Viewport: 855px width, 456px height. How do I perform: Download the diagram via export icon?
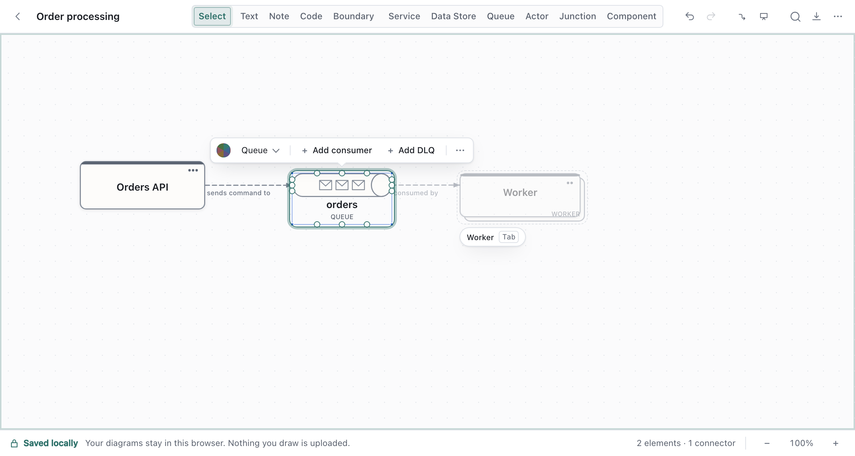(817, 16)
